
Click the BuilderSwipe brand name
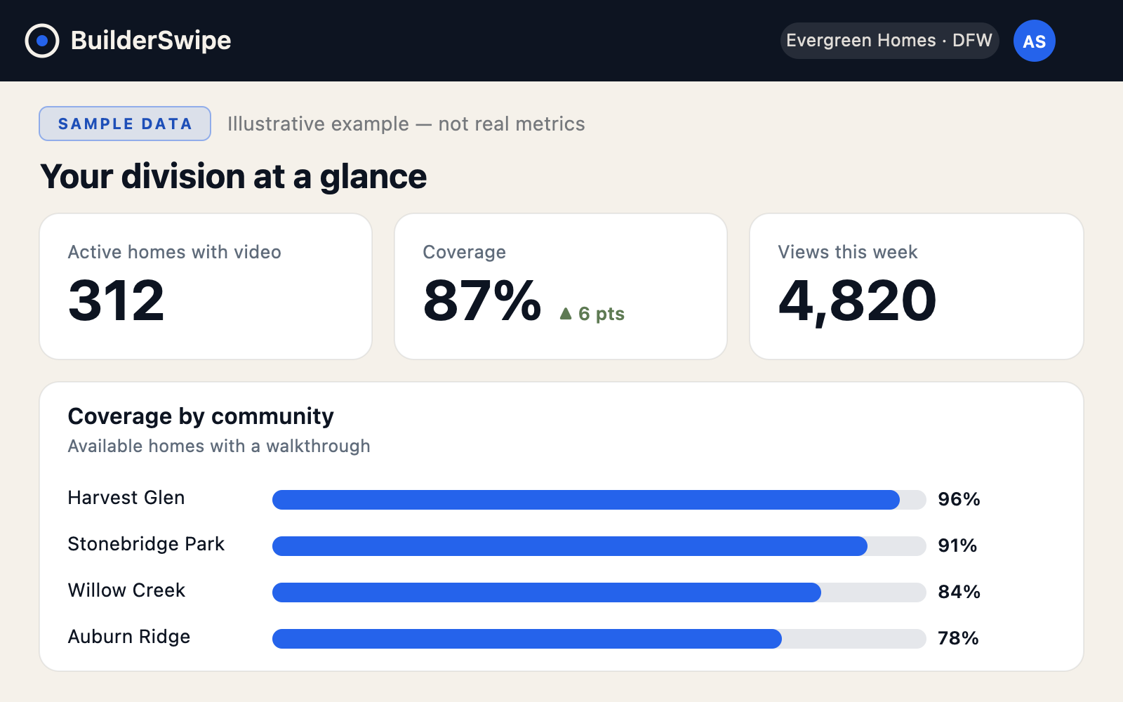(151, 41)
